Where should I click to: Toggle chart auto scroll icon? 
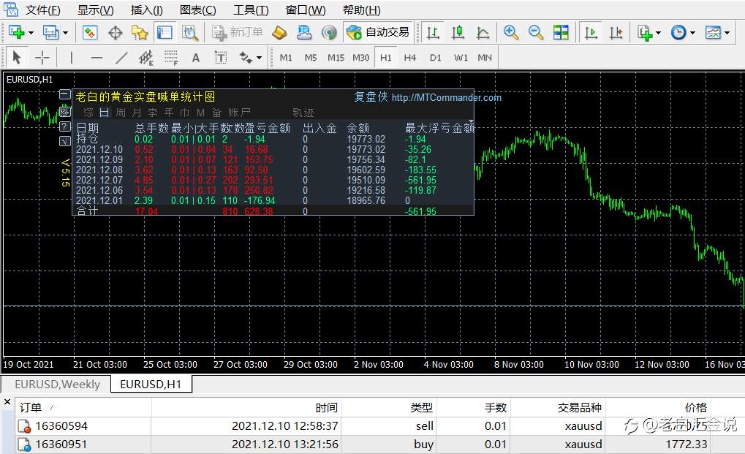591,32
